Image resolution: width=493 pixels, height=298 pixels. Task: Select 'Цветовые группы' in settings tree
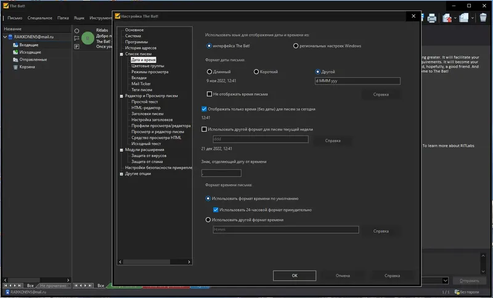point(147,66)
